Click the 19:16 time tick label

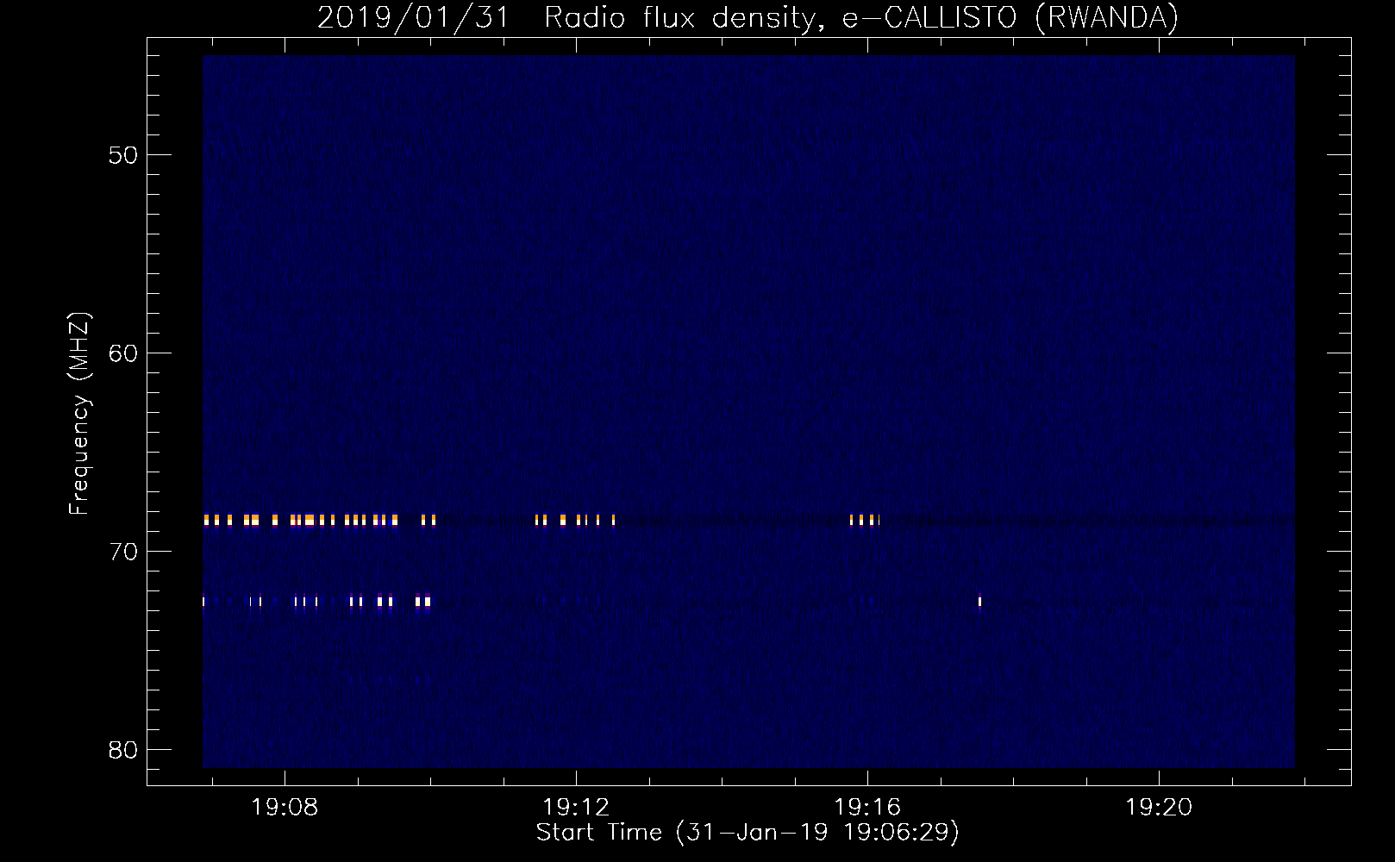pos(867,807)
